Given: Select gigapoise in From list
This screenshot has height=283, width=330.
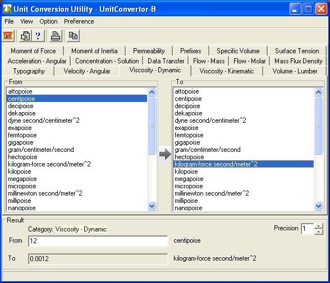Looking at the screenshot, I should 76,142.
